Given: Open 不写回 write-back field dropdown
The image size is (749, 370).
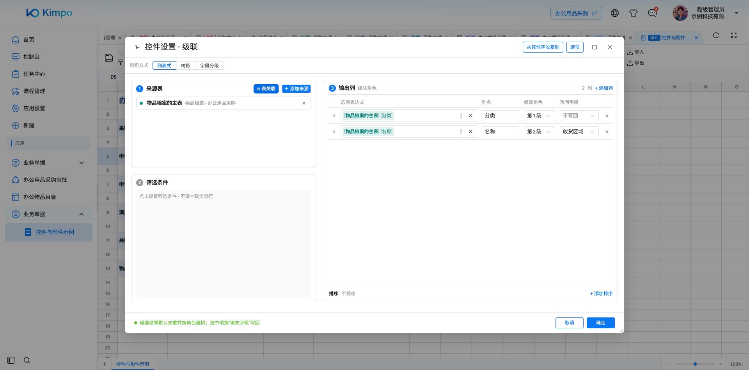Looking at the screenshot, I should coord(579,116).
